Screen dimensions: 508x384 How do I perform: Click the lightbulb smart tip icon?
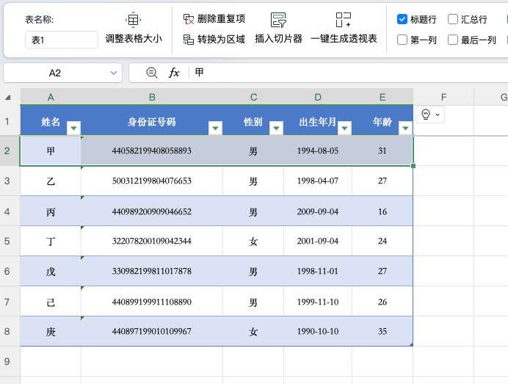click(x=426, y=115)
